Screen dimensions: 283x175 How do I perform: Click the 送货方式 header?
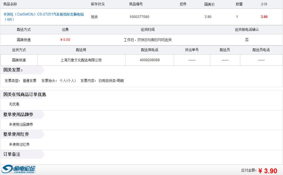[x=19, y=50]
